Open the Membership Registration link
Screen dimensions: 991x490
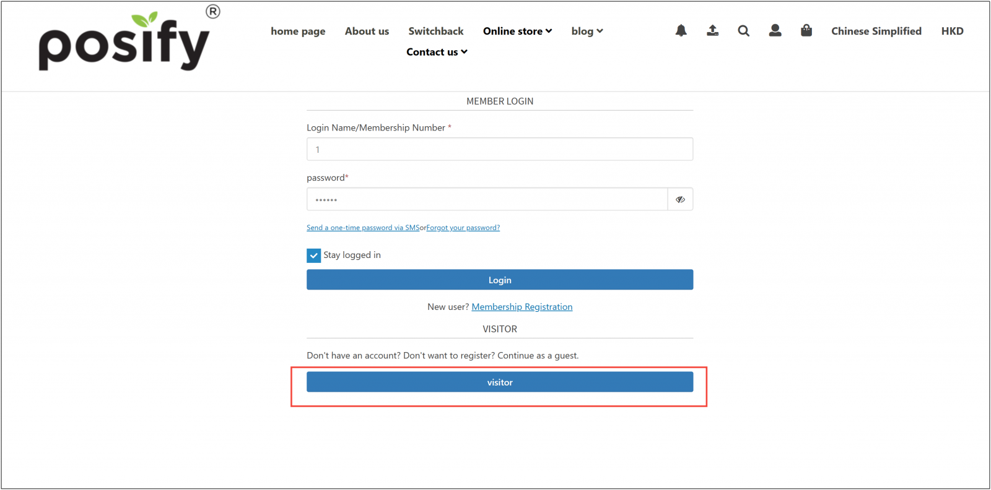click(522, 307)
